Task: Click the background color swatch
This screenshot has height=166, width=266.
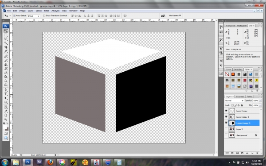Action: 7,129
